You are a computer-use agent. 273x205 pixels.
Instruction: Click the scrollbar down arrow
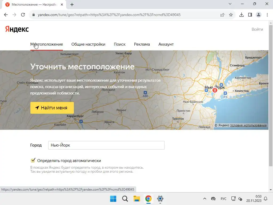tap(271, 190)
